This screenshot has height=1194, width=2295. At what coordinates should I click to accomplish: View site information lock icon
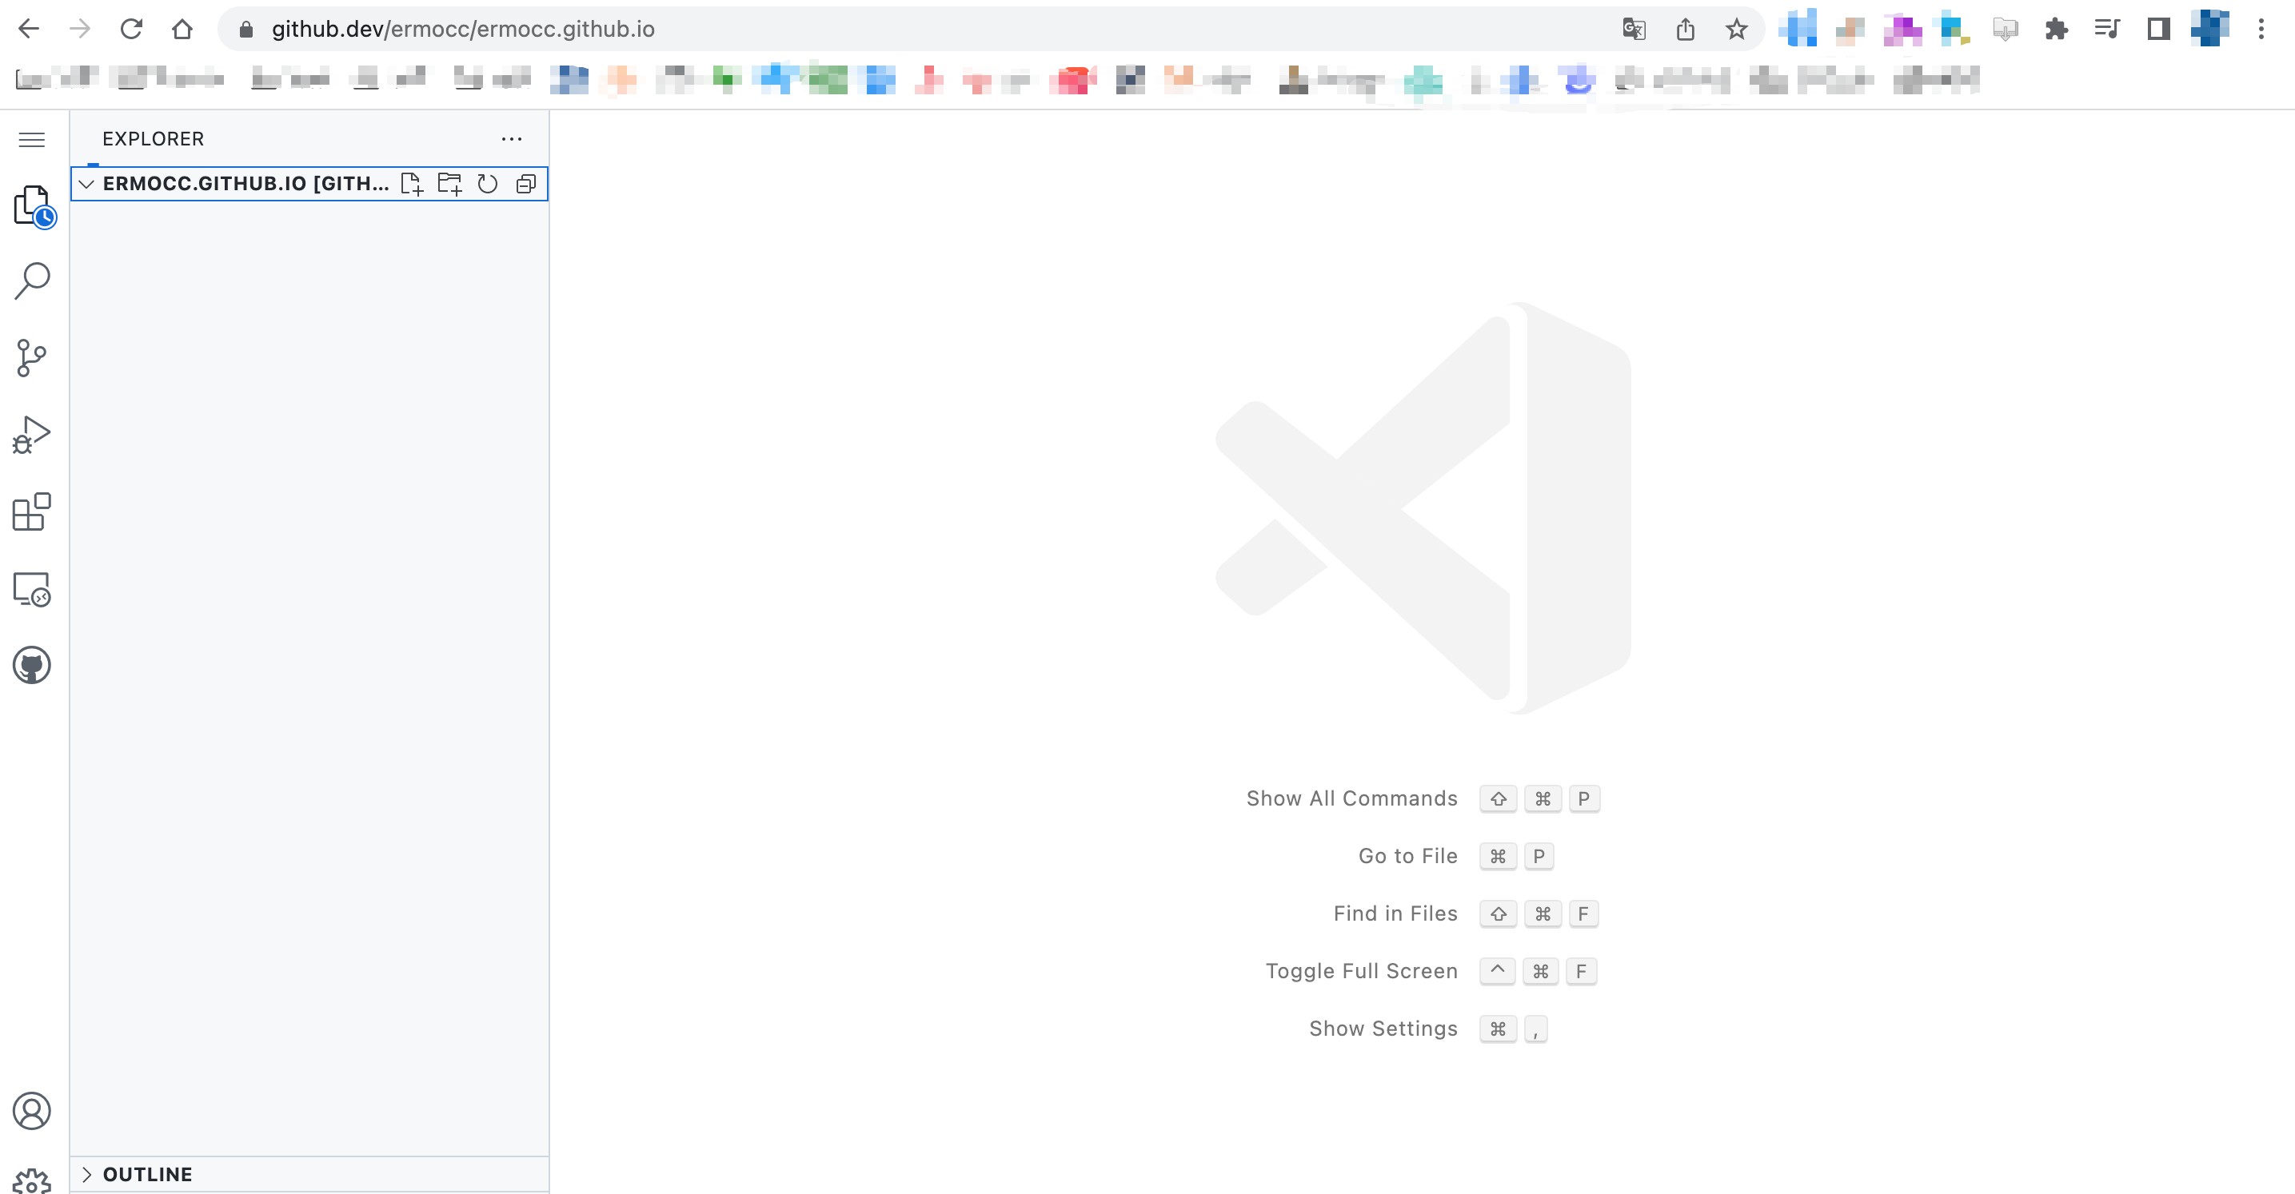247,30
